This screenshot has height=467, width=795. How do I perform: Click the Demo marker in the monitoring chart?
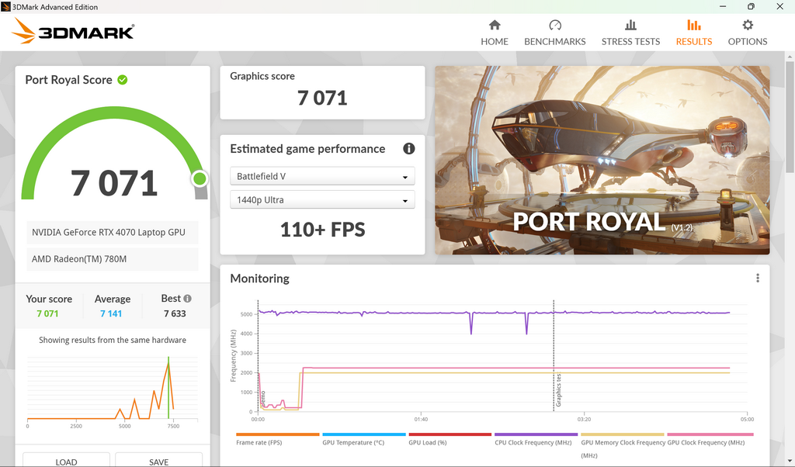click(x=262, y=398)
